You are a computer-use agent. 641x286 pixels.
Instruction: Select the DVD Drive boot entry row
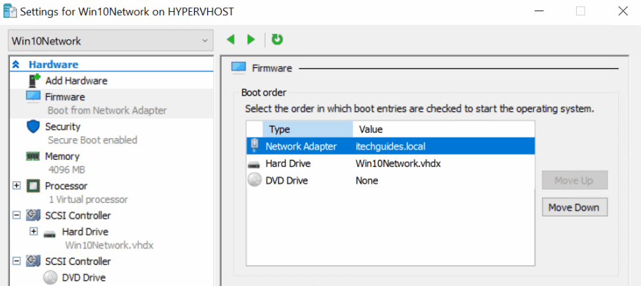point(390,181)
